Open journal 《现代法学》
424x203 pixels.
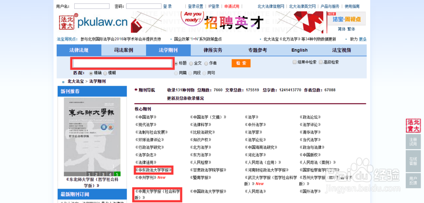pos(146,125)
